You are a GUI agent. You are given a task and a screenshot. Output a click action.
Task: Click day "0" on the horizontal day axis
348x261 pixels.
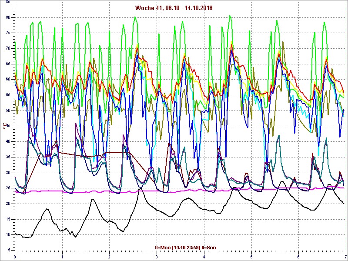tap(15, 257)
